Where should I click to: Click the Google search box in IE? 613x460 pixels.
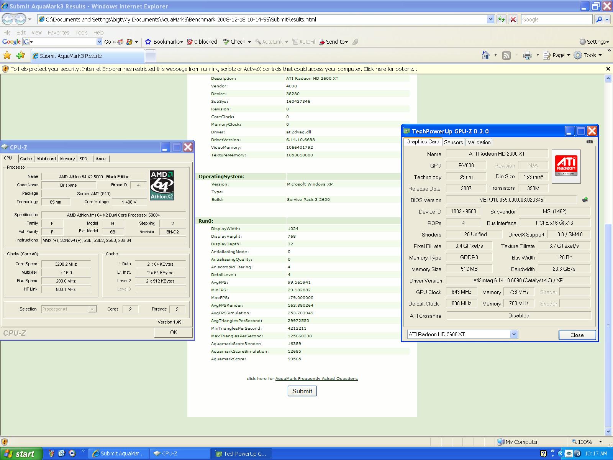(556, 20)
